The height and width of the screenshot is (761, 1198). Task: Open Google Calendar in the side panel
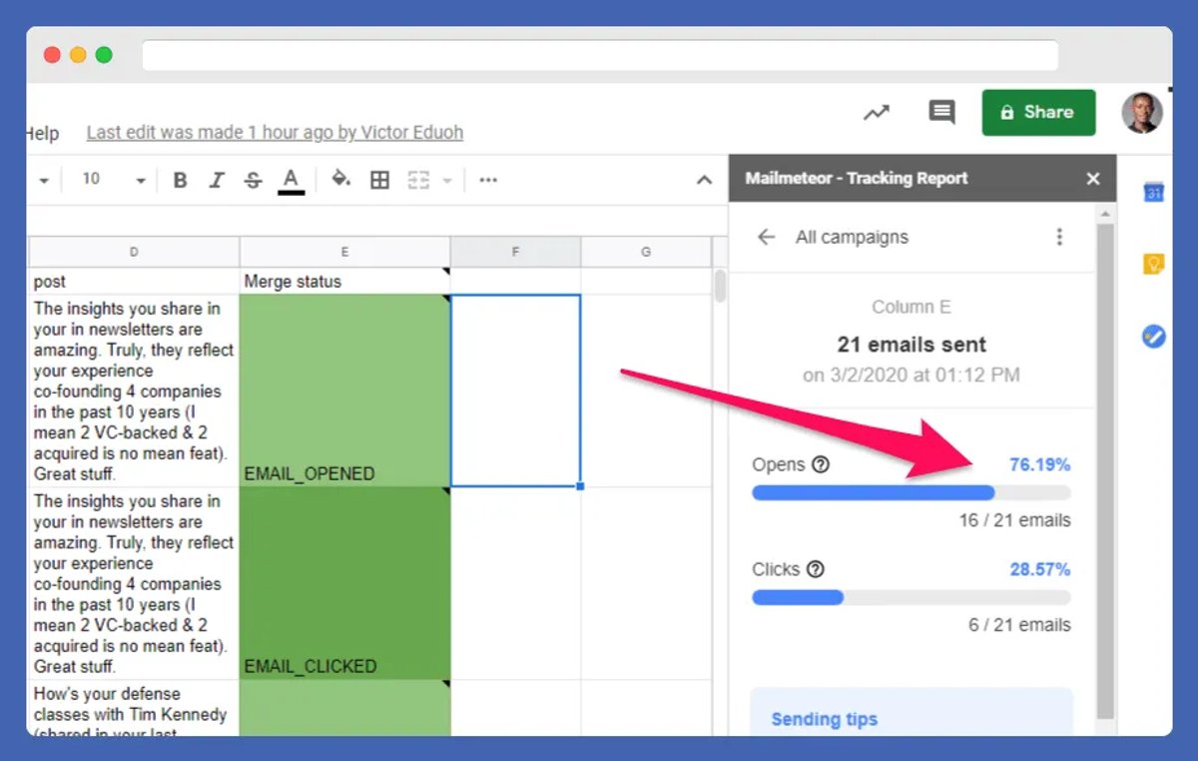coord(1154,193)
